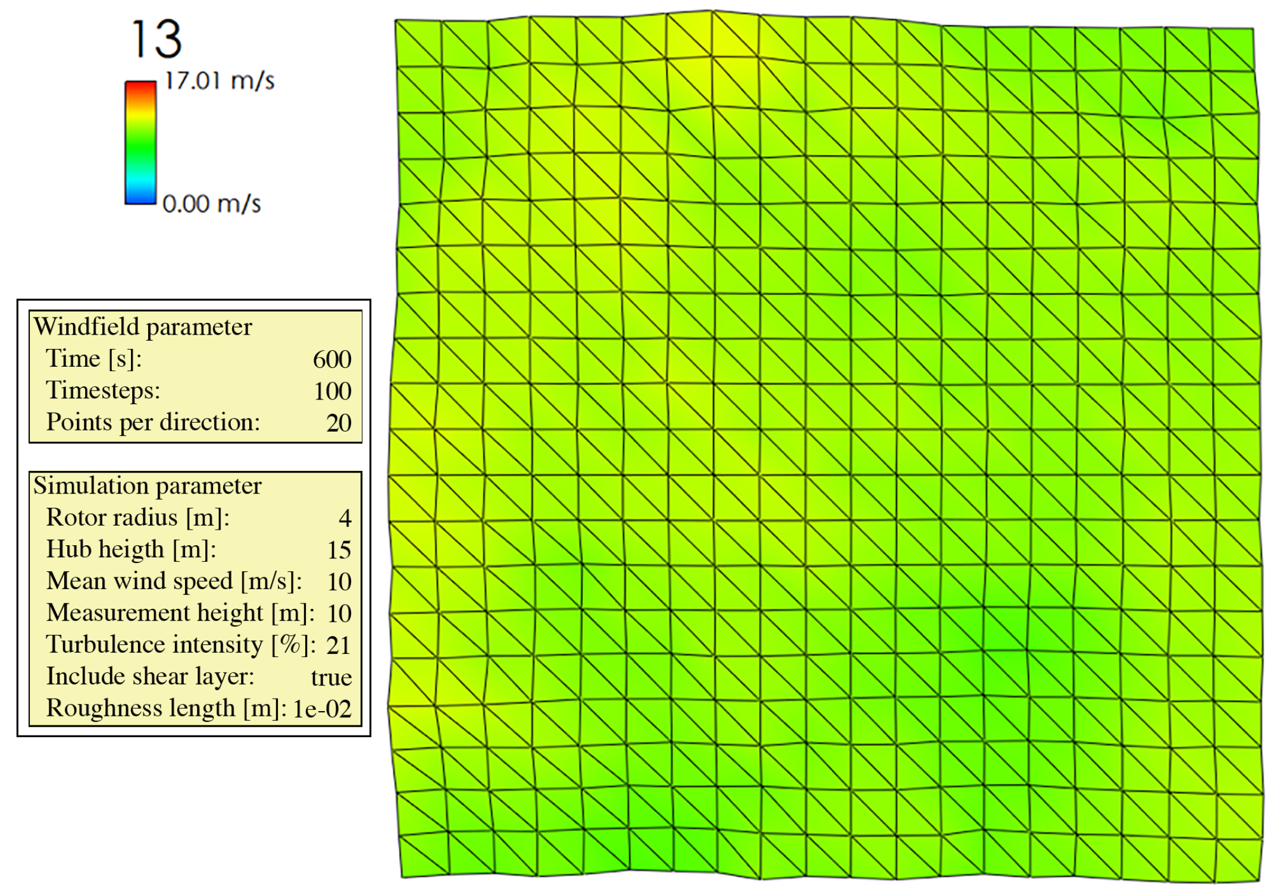Click the Simulation parameter heading
1277x893 pixels.
pyautogui.click(x=147, y=486)
